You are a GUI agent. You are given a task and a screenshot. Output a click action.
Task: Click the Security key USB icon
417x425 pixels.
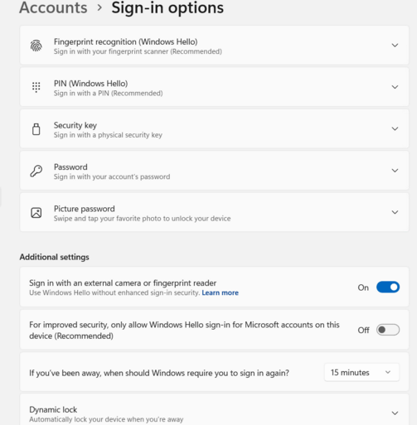pos(36,129)
